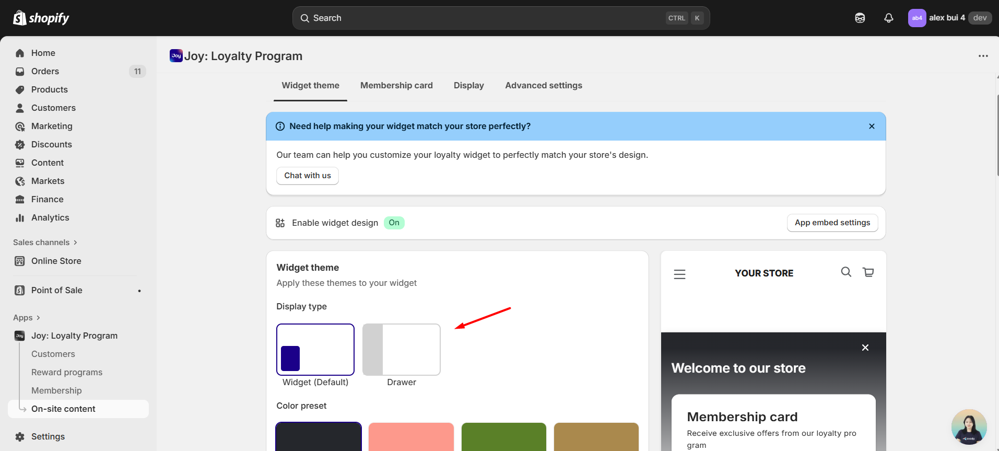Open the support chat avatar bubble
Screen dimensions: 999x451
(x=969, y=426)
